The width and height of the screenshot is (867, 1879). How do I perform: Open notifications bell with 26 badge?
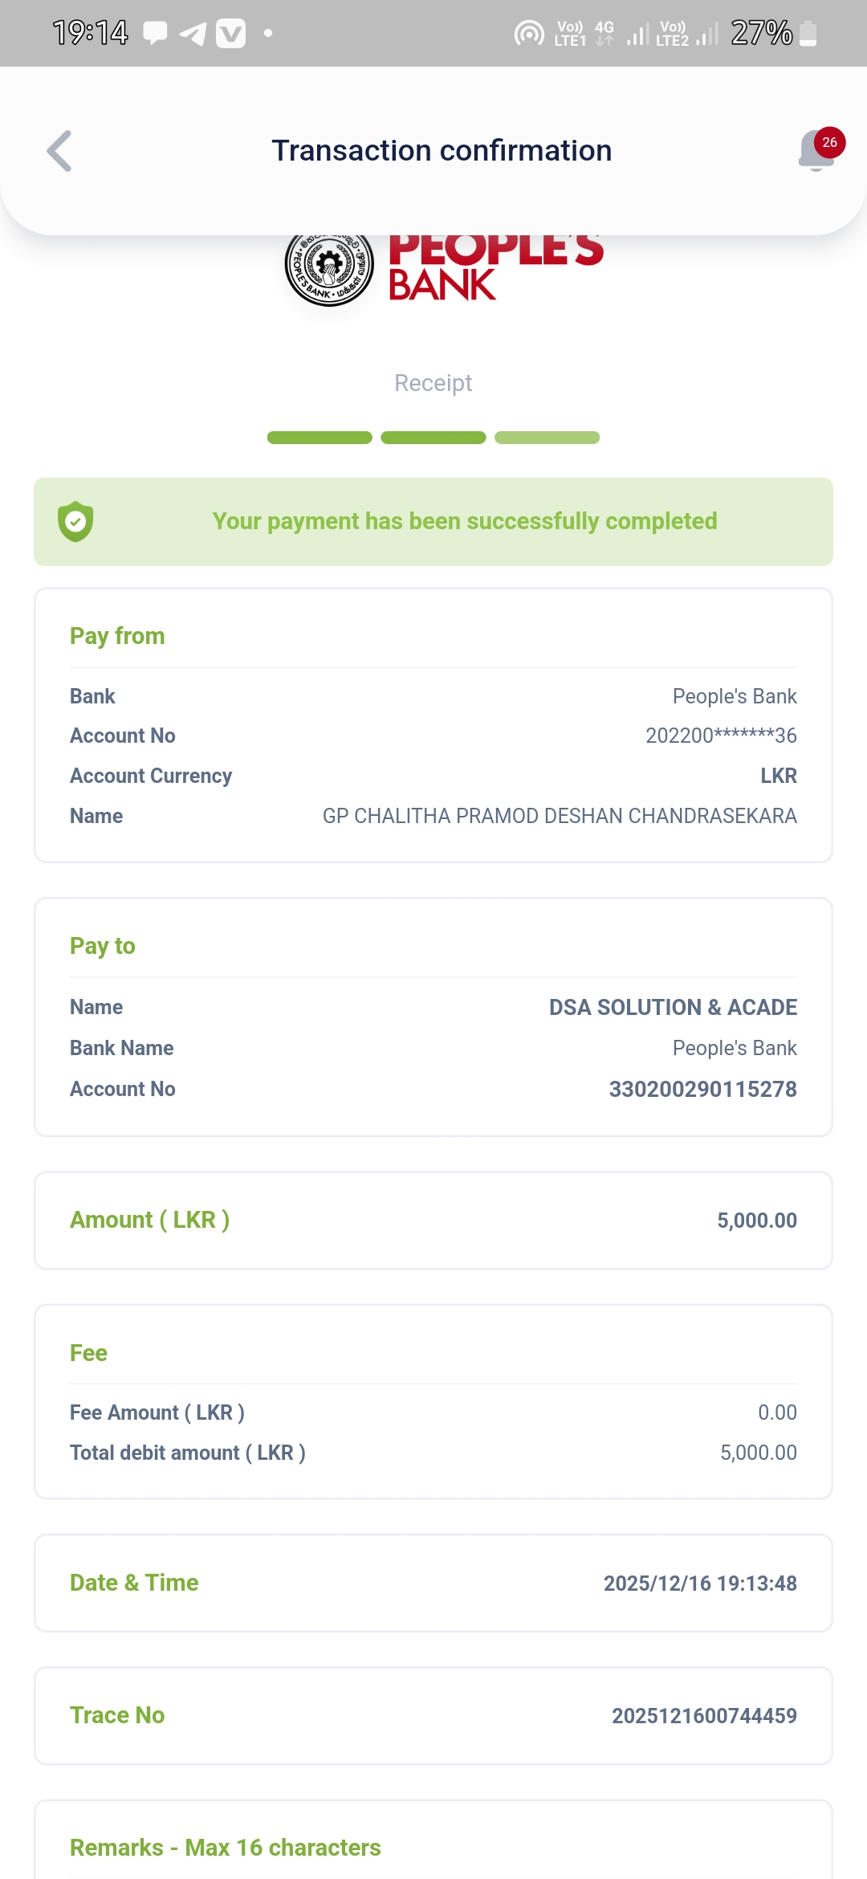(x=817, y=151)
